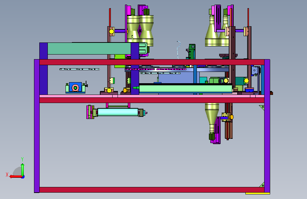Click the red X axis arrow of triad
307x199 pixels.
tap(16, 176)
